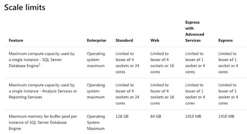
Task: Click the SQL Server Database Engine compute feature
Action: pyautogui.click(x=41, y=60)
